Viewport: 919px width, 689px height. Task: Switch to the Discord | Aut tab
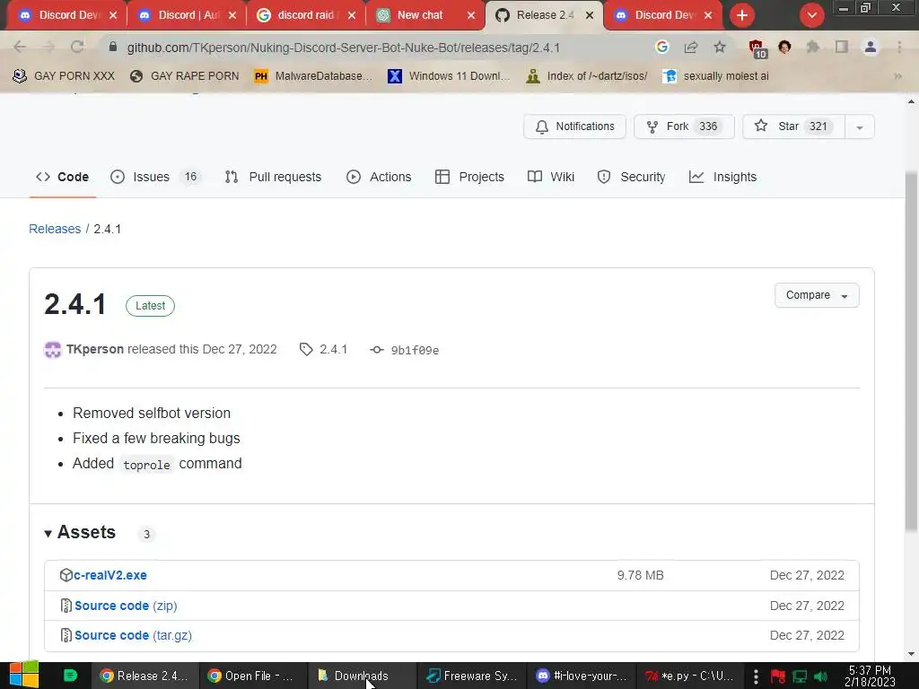pos(187,15)
